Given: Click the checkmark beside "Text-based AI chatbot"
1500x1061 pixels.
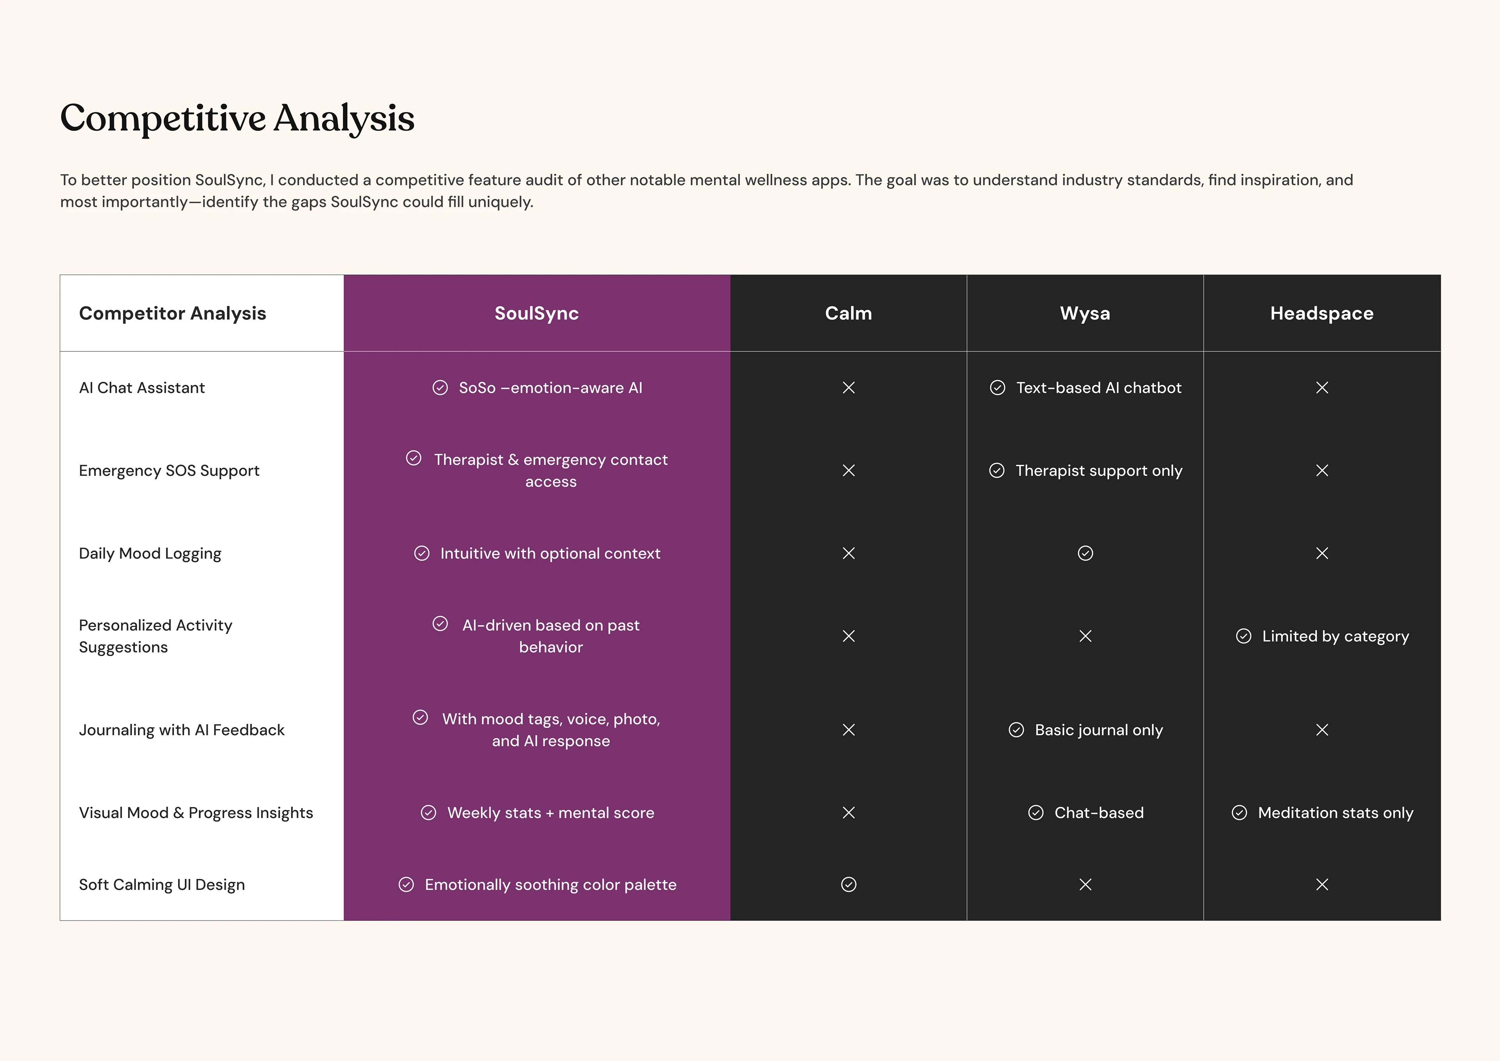Looking at the screenshot, I should [998, 388].
